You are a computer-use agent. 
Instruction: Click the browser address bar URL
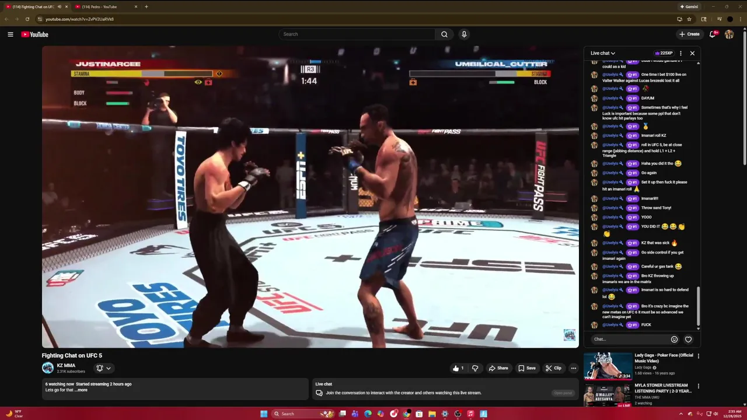tap(80, 19)
